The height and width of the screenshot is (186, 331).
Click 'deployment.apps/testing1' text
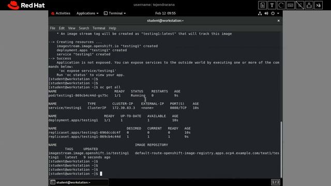click(x=73, y=120)
